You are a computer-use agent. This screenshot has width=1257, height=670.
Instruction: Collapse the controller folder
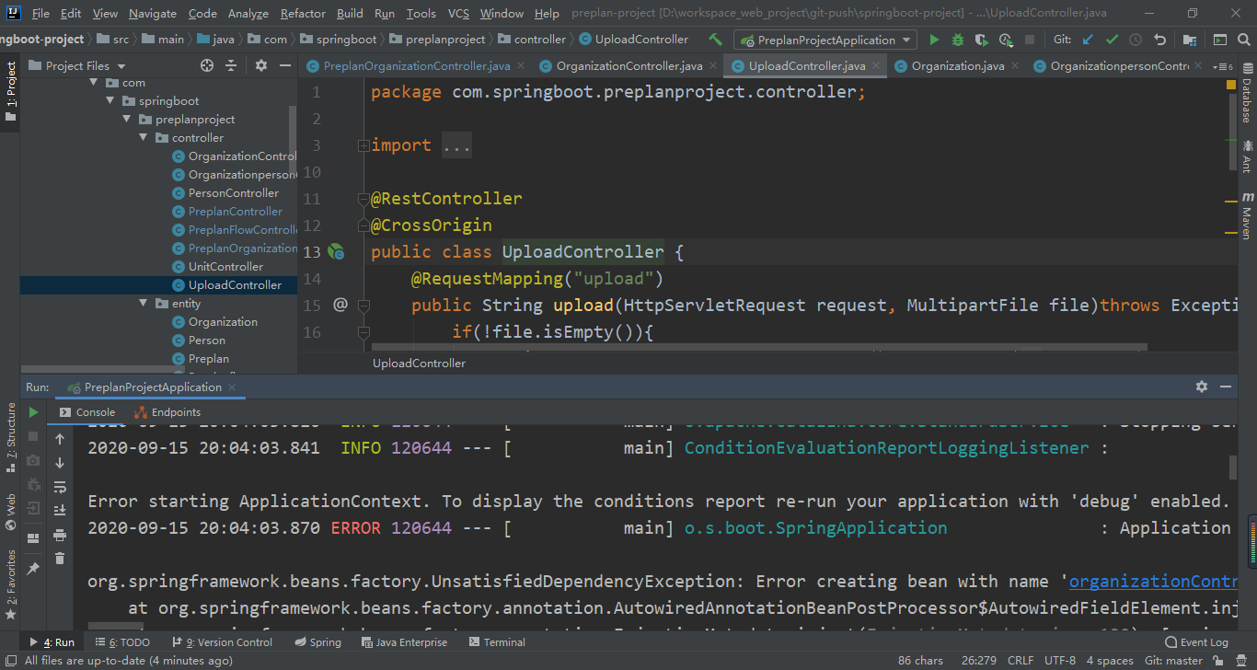coord(144,138)
